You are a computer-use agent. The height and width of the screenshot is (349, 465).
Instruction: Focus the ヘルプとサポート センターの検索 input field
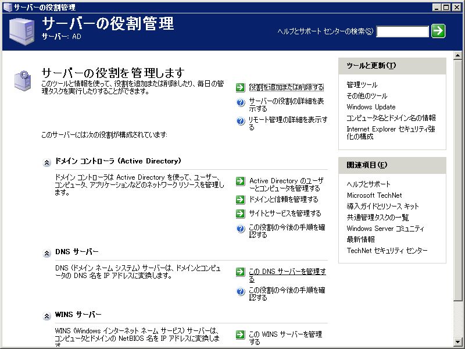(x=402, y=31)
